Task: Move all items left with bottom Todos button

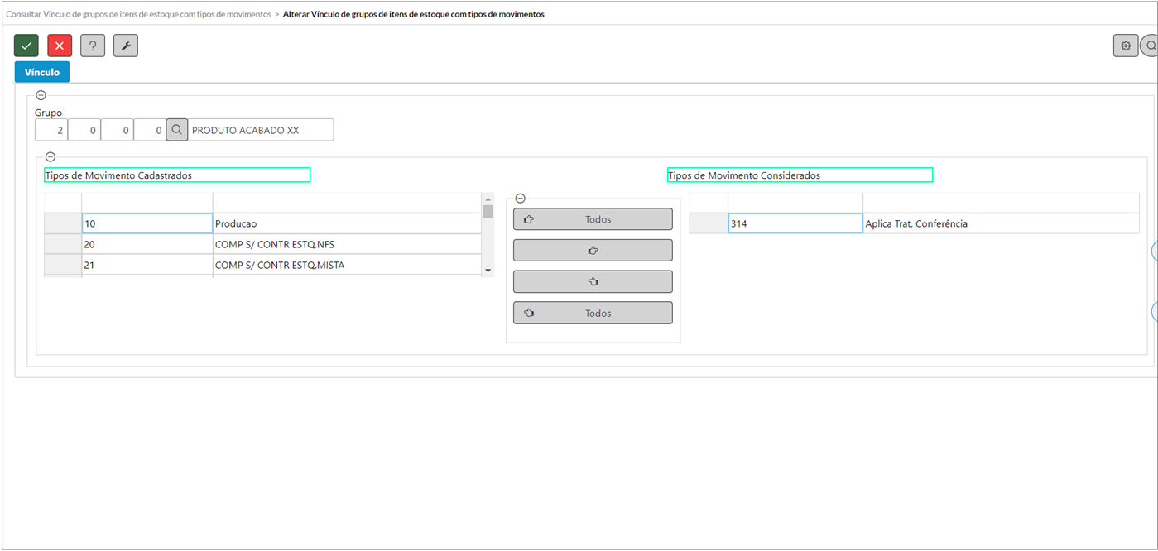Action: point(593,314)
